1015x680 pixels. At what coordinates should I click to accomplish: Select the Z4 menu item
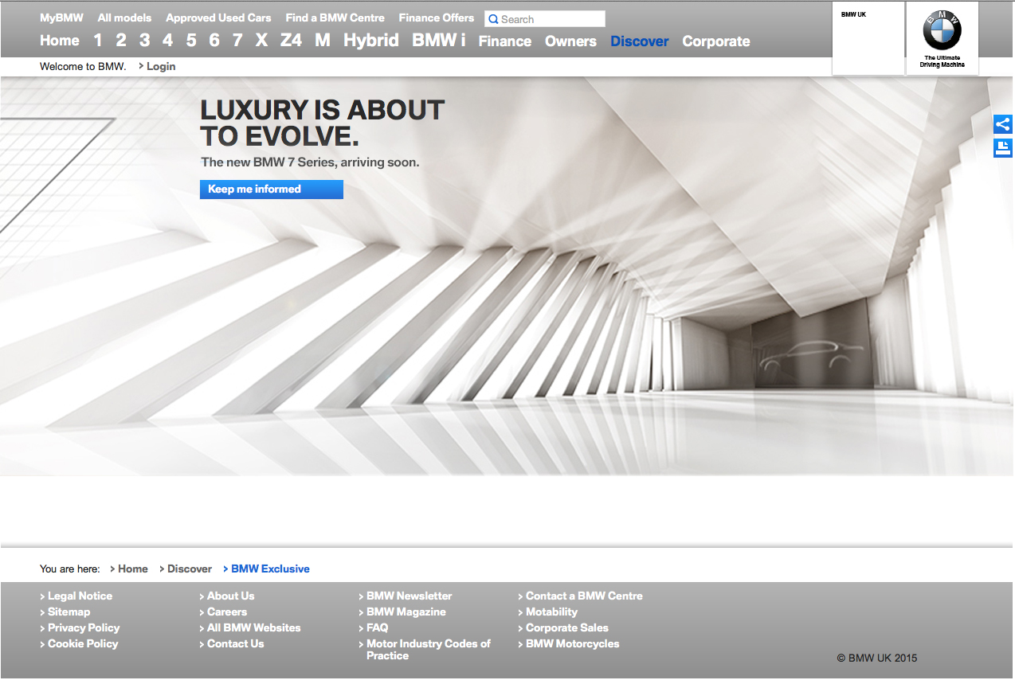click(292, 41)
